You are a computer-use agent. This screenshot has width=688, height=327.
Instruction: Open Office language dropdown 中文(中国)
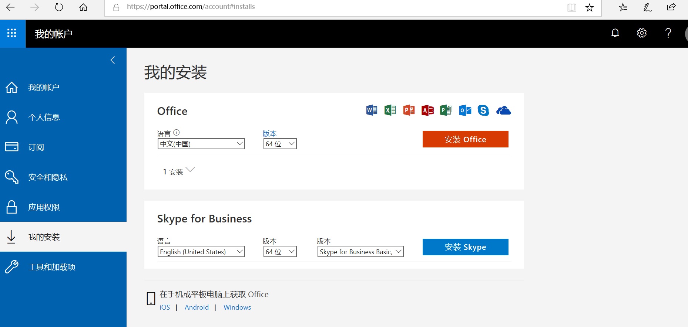(x=201, y=144)
